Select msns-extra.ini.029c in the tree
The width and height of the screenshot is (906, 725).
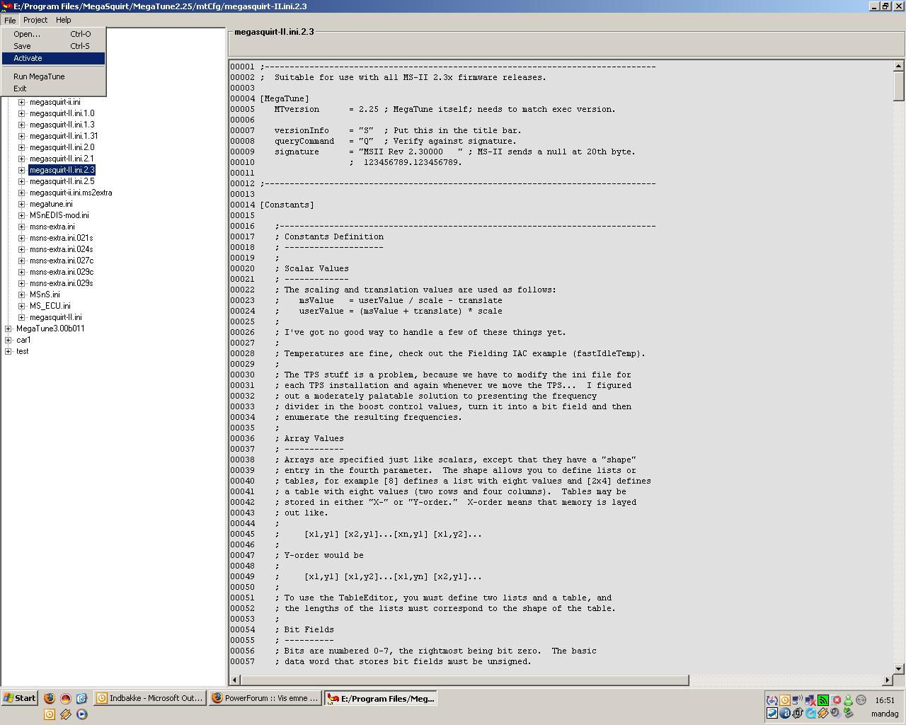click(x=62, y=272)
